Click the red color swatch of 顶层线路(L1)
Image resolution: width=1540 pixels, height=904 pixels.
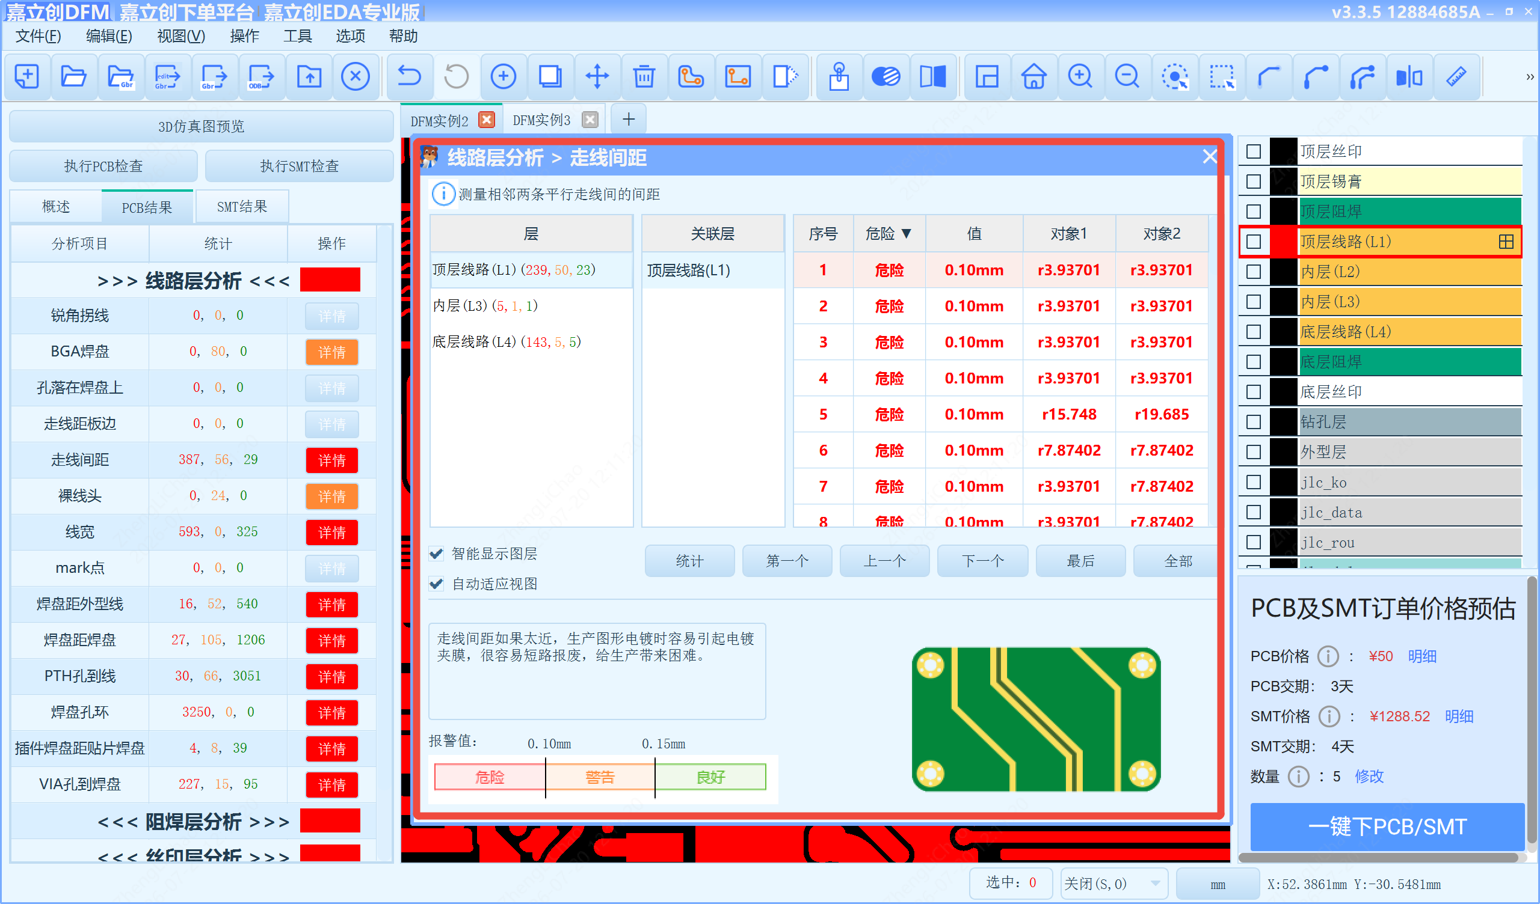[x=1283, y=242]
